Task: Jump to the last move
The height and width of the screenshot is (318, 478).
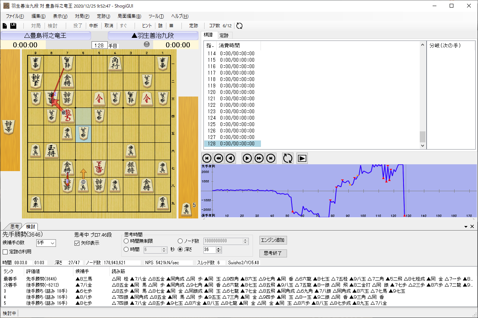Action: click(270, 158)
